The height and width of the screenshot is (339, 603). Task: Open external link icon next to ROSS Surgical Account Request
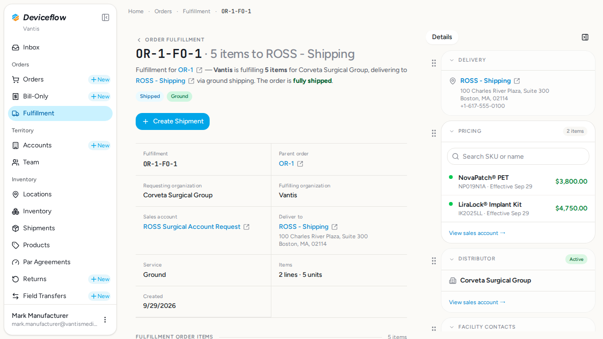click(246, 227)
